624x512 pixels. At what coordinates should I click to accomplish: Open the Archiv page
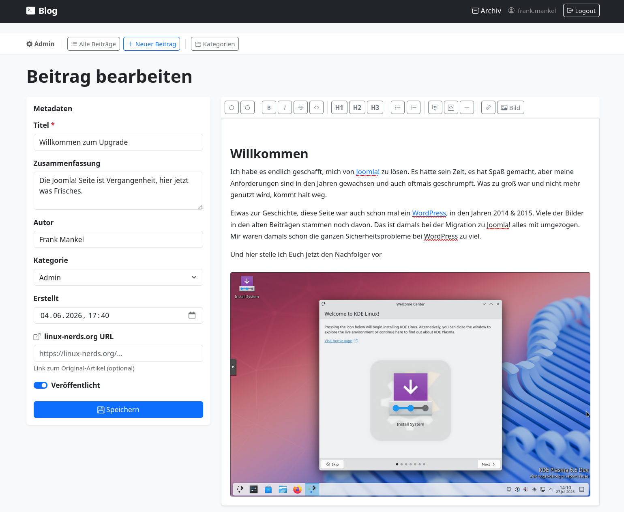click(487, 11)
